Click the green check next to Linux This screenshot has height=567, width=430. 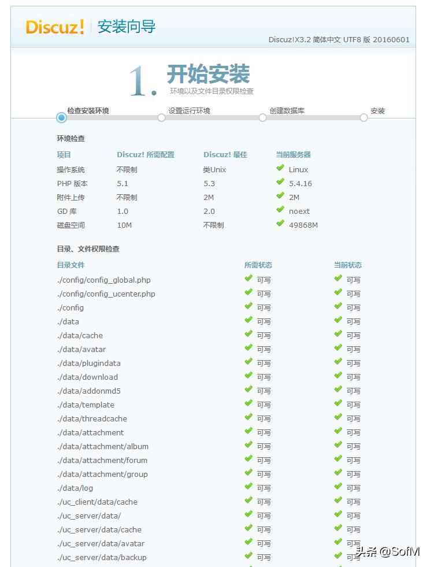click(x=280, y=168)
